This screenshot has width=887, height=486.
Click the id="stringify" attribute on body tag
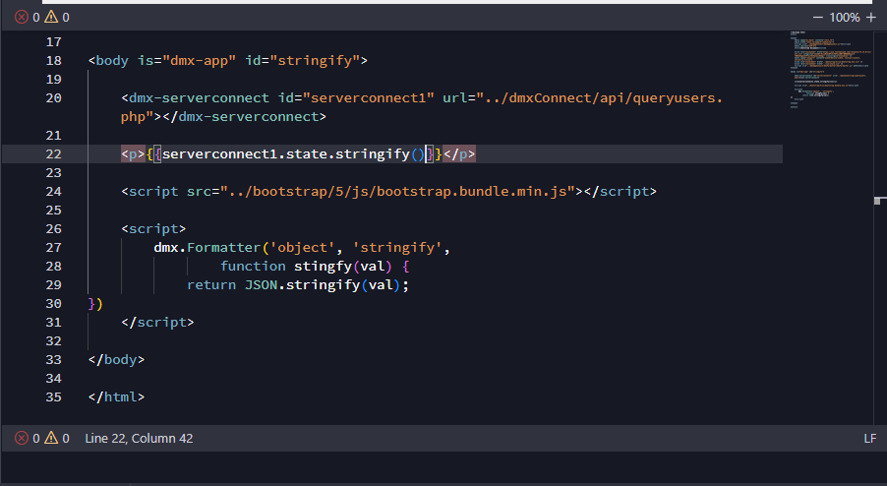(302, 61)
